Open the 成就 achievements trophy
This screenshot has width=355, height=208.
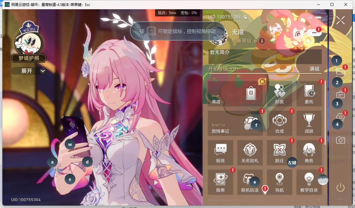click(x=309, y=123)
